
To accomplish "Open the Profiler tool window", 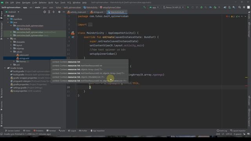I will tap(83, 131).
